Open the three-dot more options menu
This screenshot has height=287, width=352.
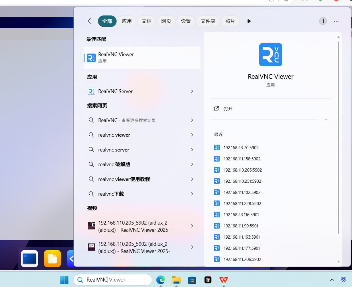336,21
